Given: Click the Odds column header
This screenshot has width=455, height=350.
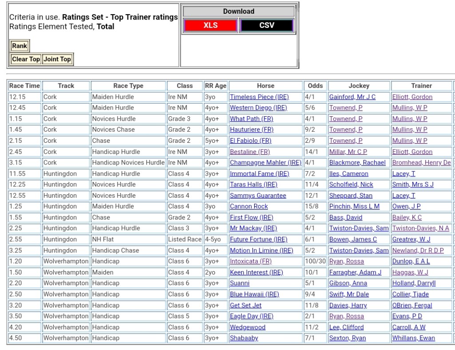Looking at the screenshot, I should pos(315,86).
